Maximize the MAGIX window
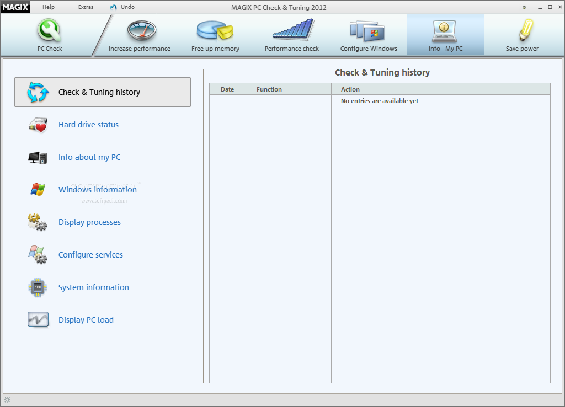The height and width of the screenshot is (407, 565). pos(550,7)
